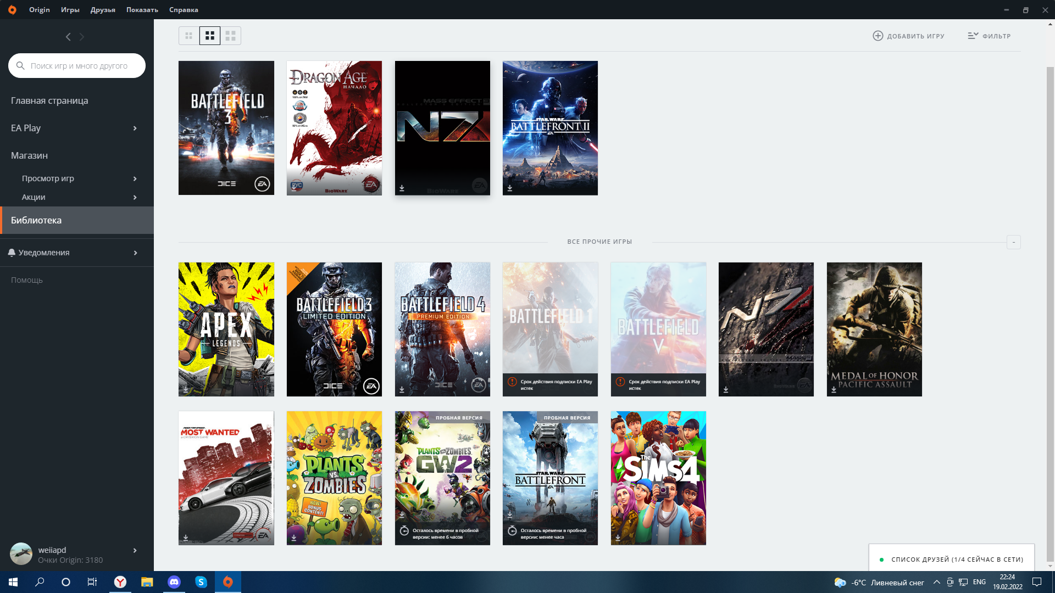
Task: Expand profile options next to weiiapd
Action: [135, 551]
